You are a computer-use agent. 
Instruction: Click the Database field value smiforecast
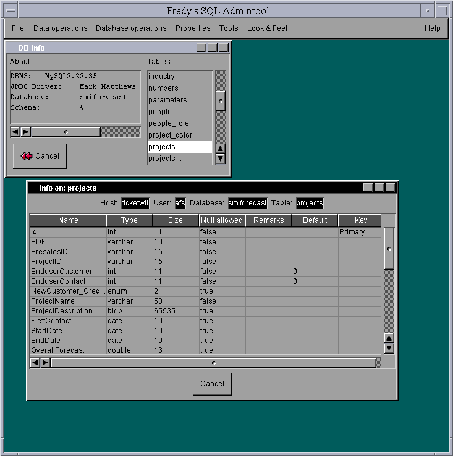pos(247,203)
